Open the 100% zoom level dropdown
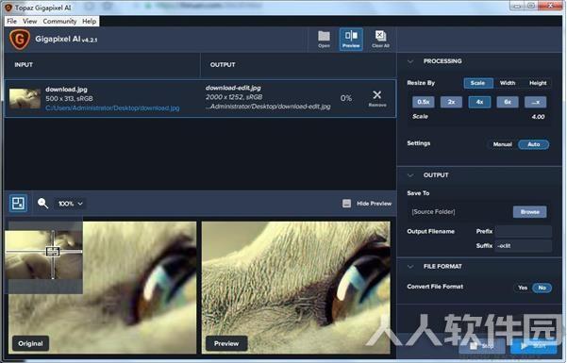This screenshot has height=363, width=567. (x=71, y=204)
